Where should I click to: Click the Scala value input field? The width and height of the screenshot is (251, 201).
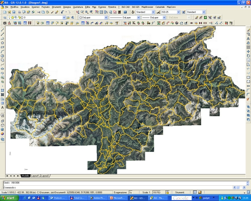pyautogui.click(x=158, y=193)
